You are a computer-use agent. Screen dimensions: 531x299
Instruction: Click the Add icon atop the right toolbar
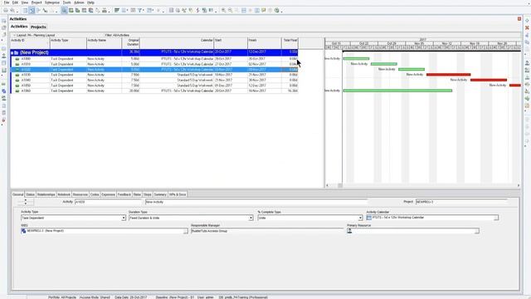click(x=527, y=21)
